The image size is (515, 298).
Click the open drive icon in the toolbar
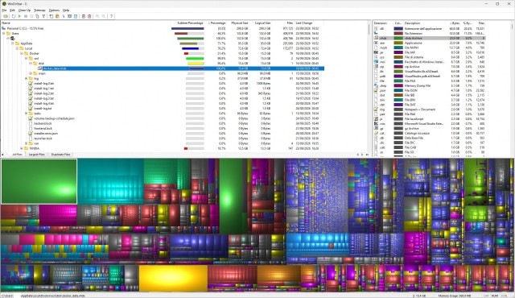6,16
